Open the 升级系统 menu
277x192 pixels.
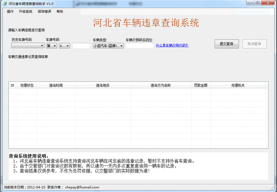click(25, 12)
